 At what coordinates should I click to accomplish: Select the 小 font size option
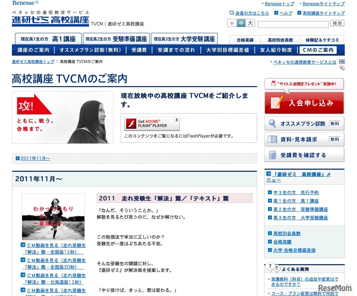pyautogui.click(x=232, y=23)
